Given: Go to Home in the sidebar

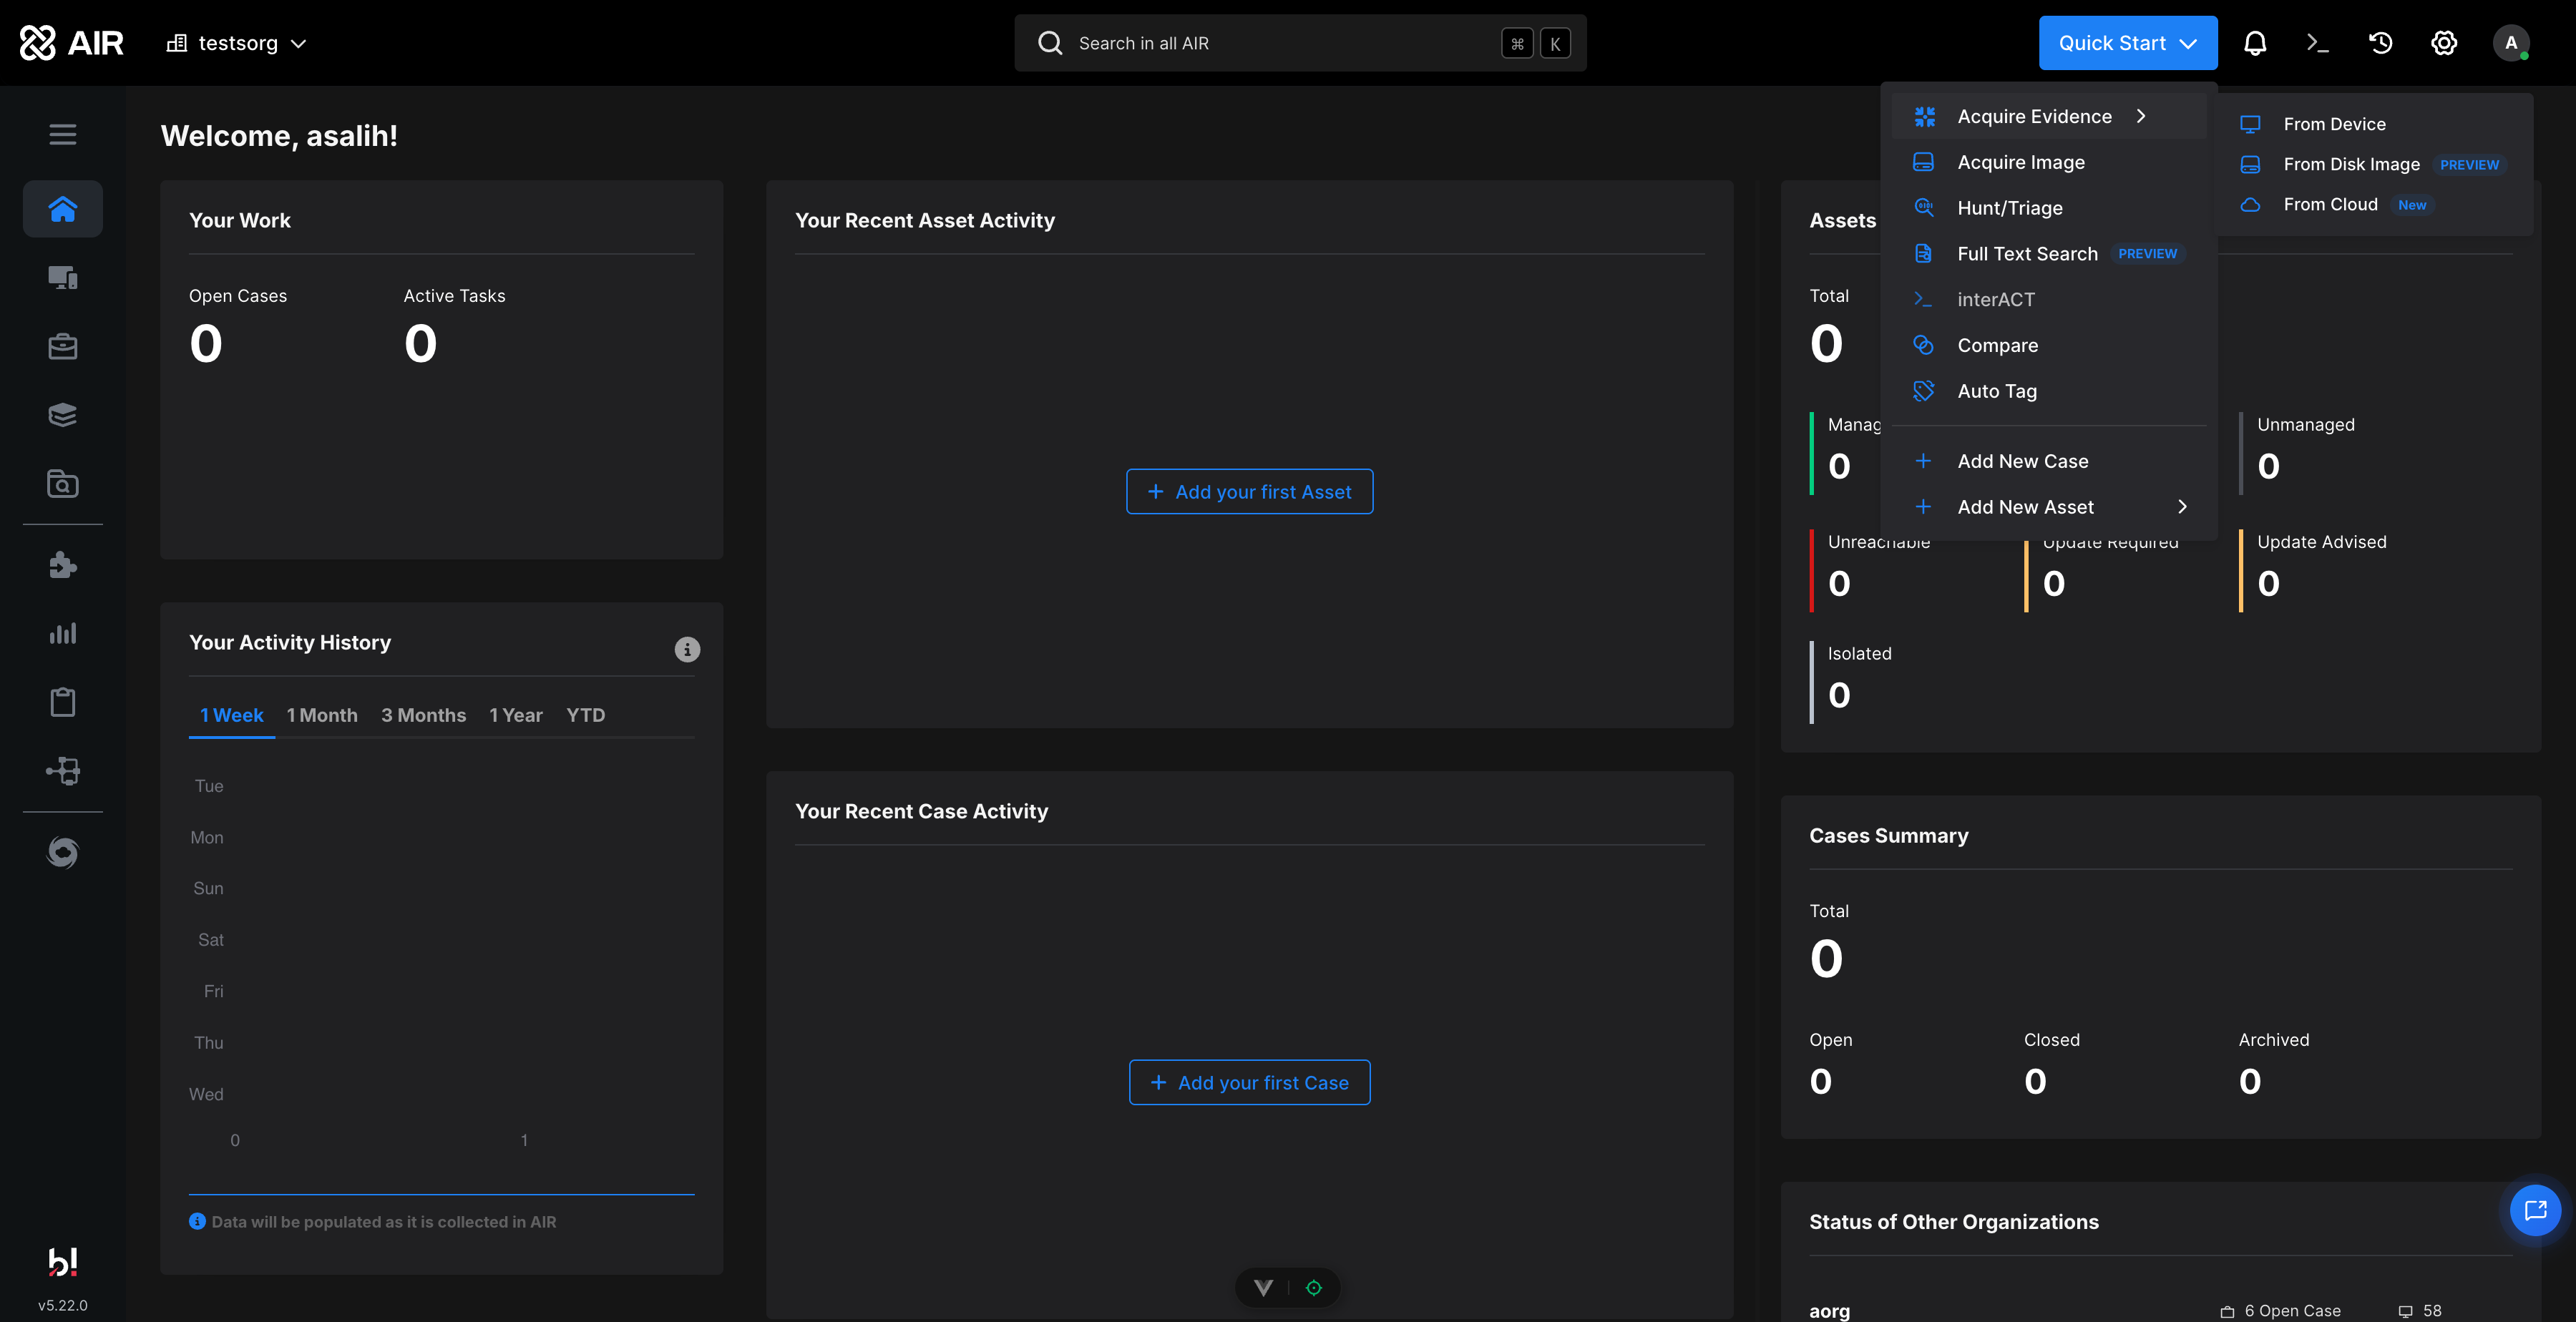Looking at the screenshot, I should point(63,209).
